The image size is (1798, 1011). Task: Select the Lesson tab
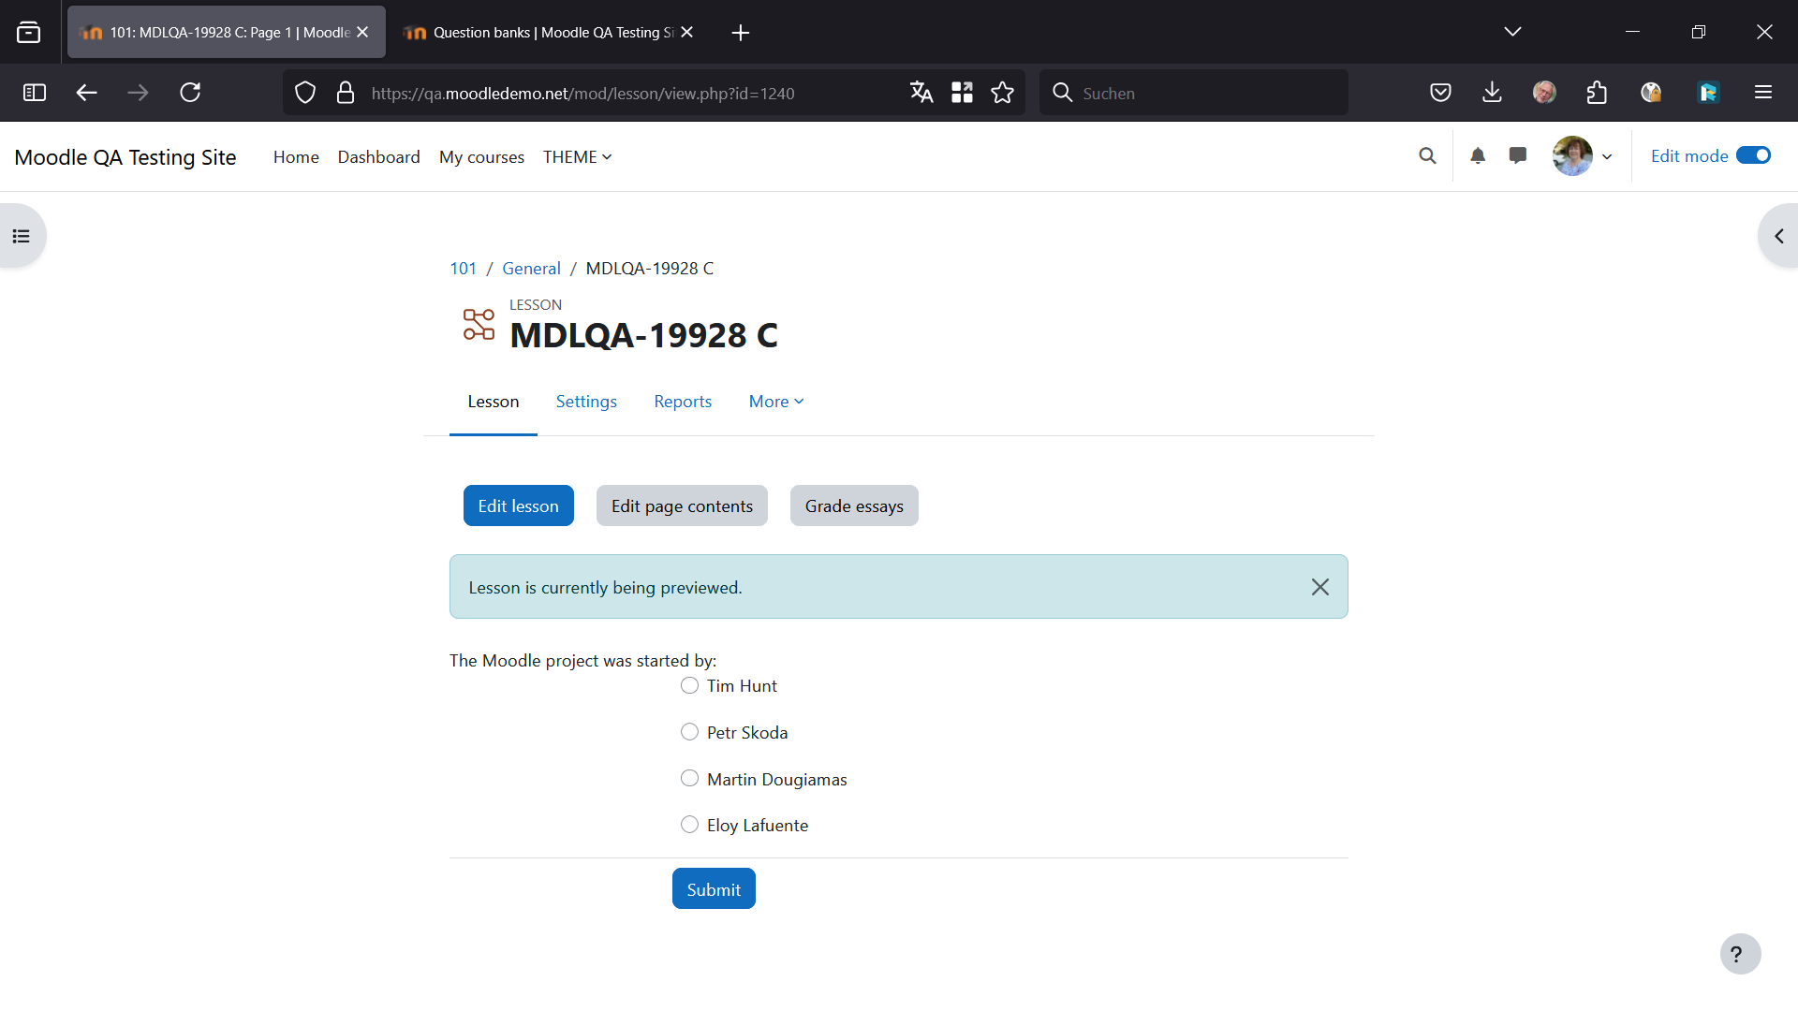click(494, 401)
